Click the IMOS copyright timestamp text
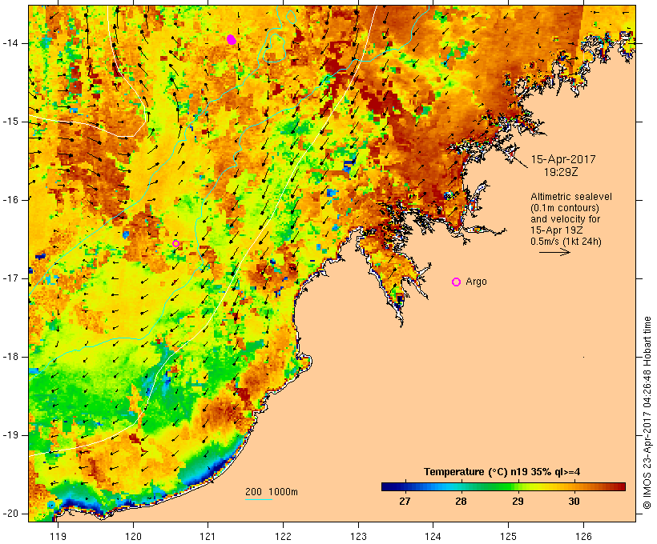 tap(647, 413)
